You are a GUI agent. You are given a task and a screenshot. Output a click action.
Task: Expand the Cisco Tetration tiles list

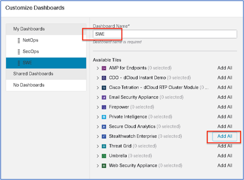point(98,88)
